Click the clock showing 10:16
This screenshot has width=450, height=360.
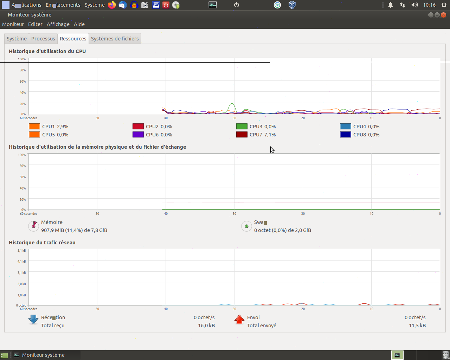pos(429,5)
